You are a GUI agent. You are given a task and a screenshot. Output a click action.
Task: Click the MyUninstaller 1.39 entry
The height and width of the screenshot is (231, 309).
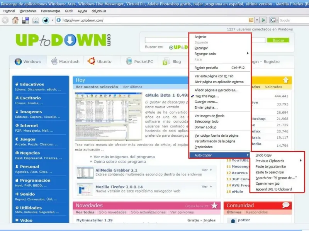click(x=94, y=220)
